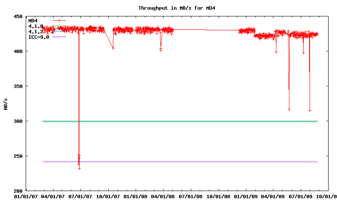Select the ICC-9.0 legend entry
337x202 pixels.
point(38,37)
